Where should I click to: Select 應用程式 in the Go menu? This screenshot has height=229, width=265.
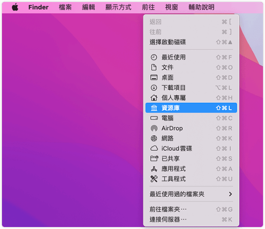click(191, 169)
